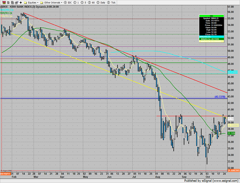Viewport: 240px width, 183px height.
Task: Click the black plus icon in toolbar
Action: pos(21,3)
